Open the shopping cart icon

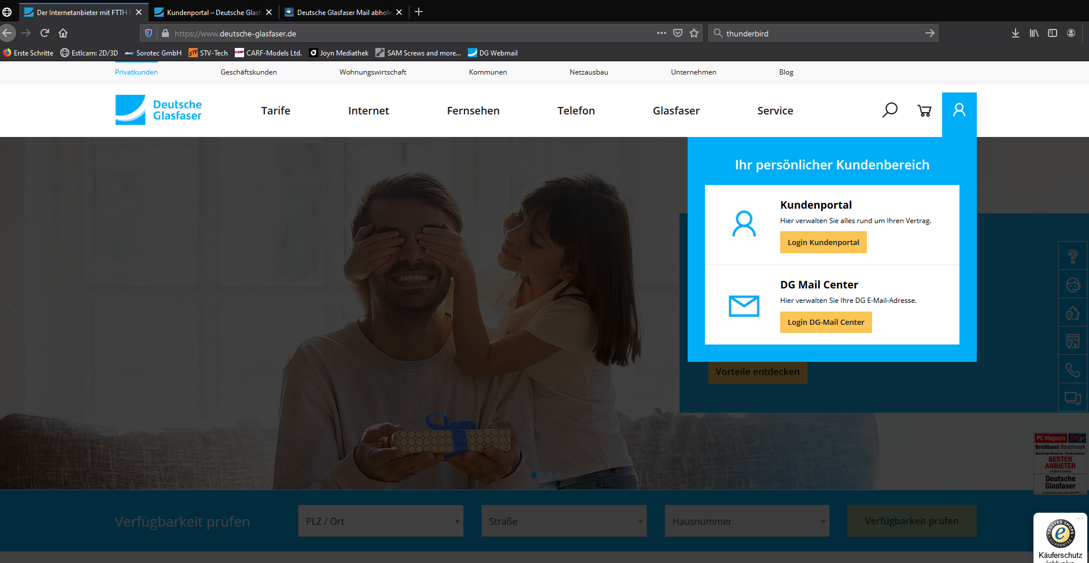tap(924, 110)
